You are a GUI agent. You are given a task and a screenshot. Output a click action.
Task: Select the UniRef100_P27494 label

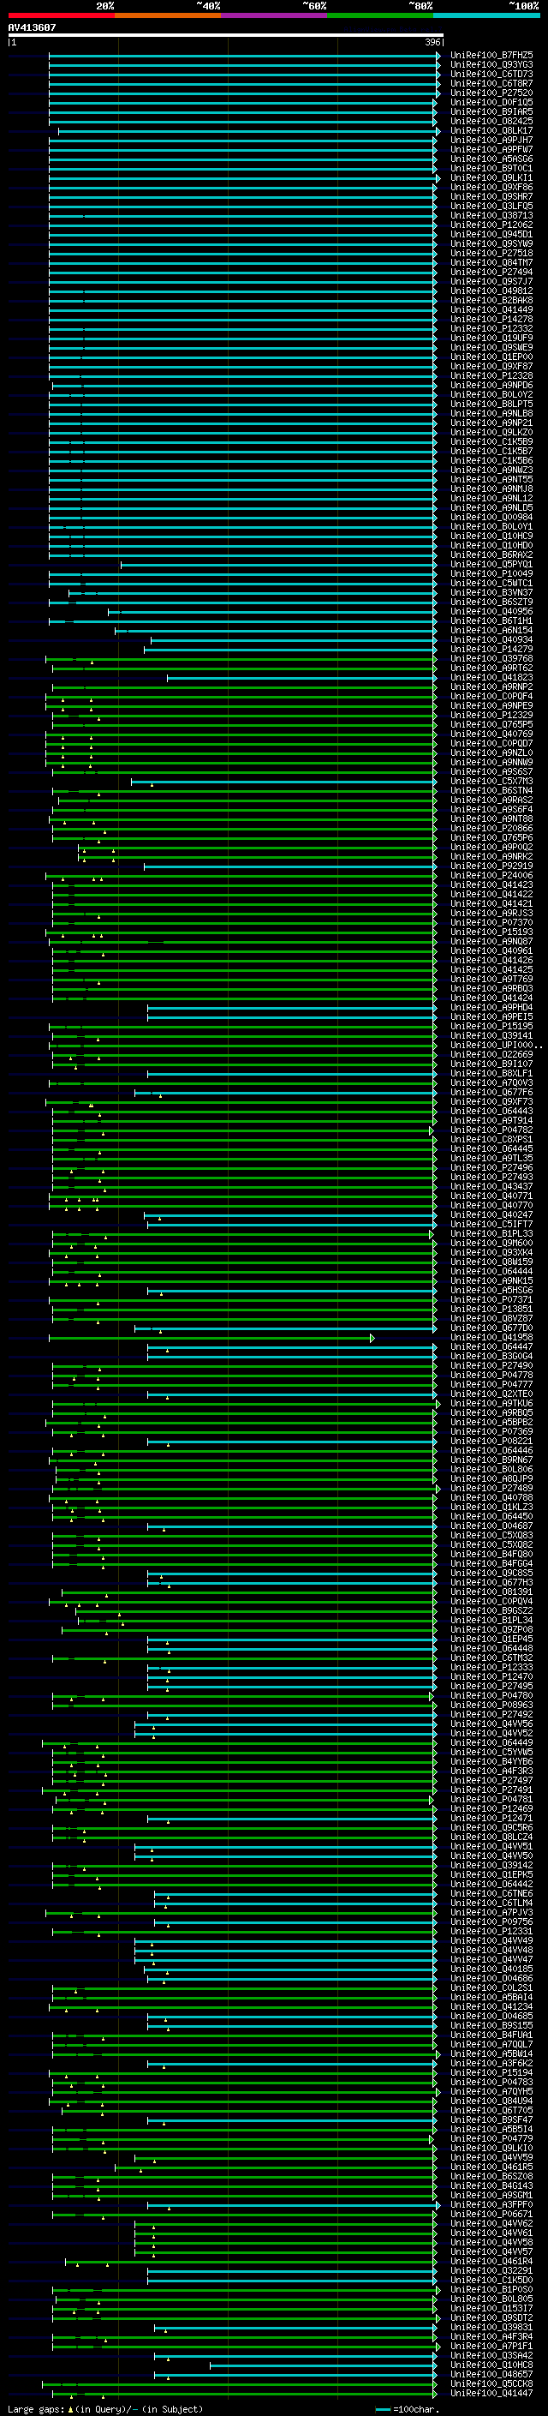pos(491,272)
